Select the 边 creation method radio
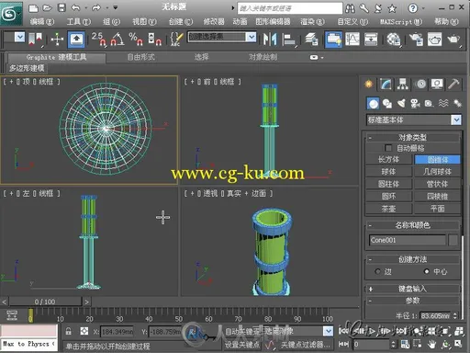 point(377,271)
